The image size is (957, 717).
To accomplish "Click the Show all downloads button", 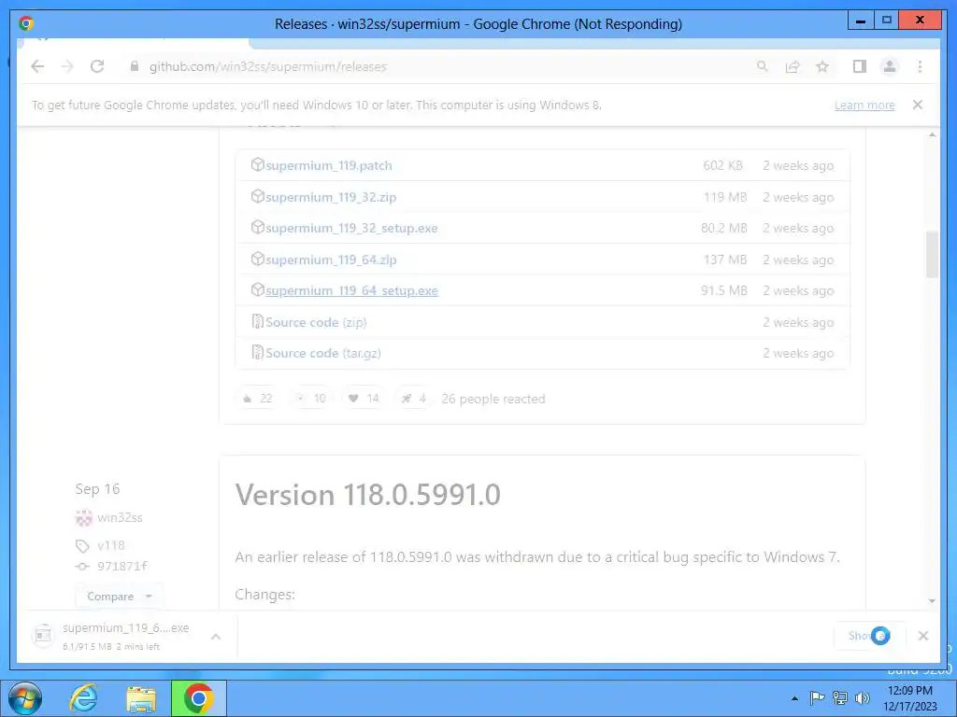I will 869,636.
